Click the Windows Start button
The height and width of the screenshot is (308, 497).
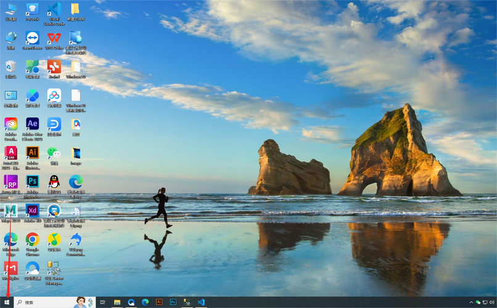[7, 302]
